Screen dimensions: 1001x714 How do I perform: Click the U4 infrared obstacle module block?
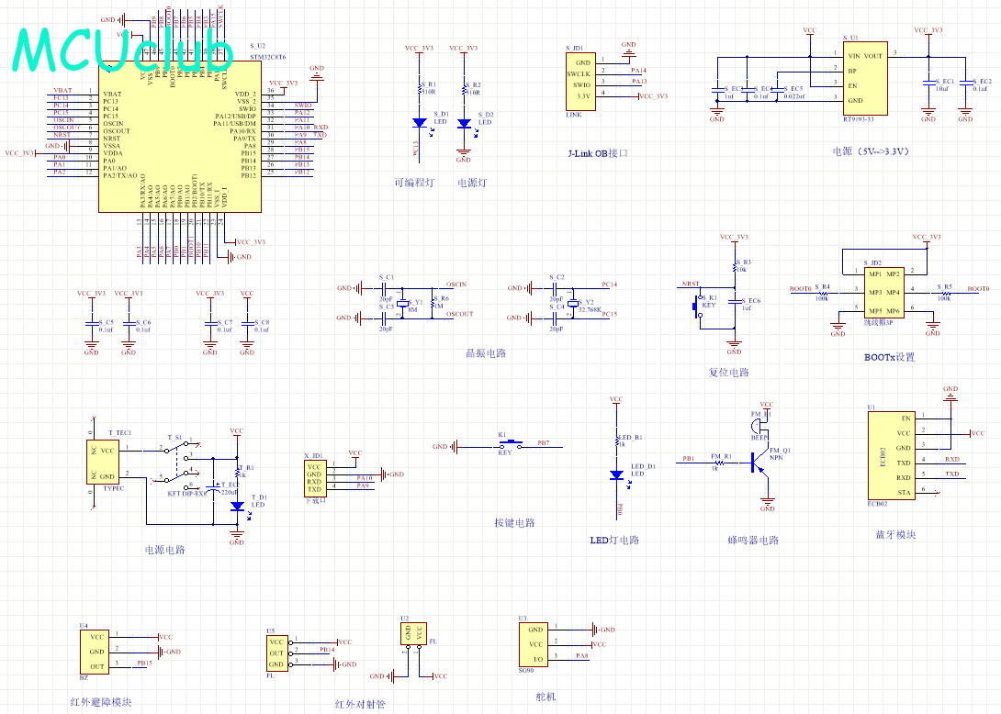[x=98, y=651]
